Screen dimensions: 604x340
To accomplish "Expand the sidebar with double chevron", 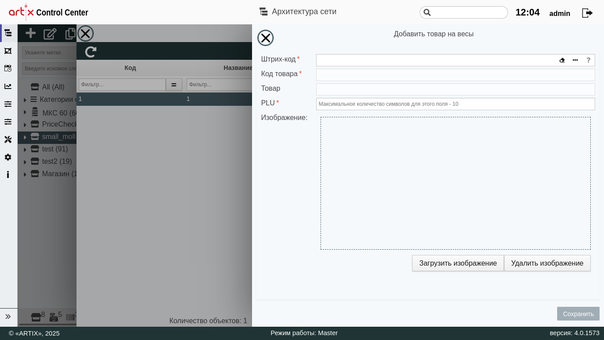I will 8,317.
